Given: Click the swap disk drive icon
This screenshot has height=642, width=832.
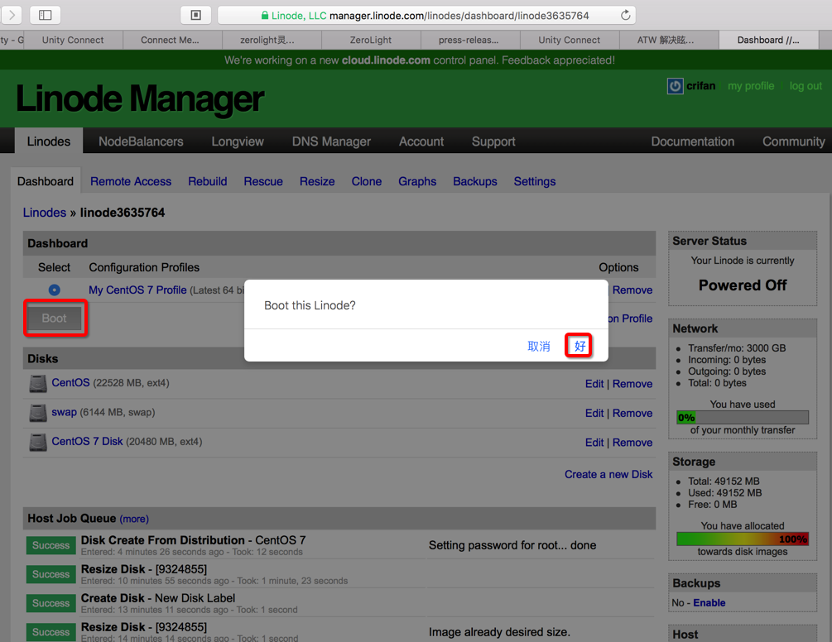Looking at the screenshot, I should pyautogui.click(x=38, y=413).
